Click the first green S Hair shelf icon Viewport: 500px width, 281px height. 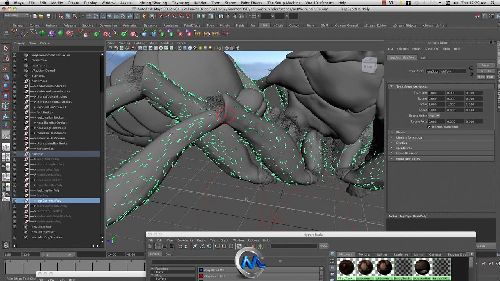click(x=61, y=34)
